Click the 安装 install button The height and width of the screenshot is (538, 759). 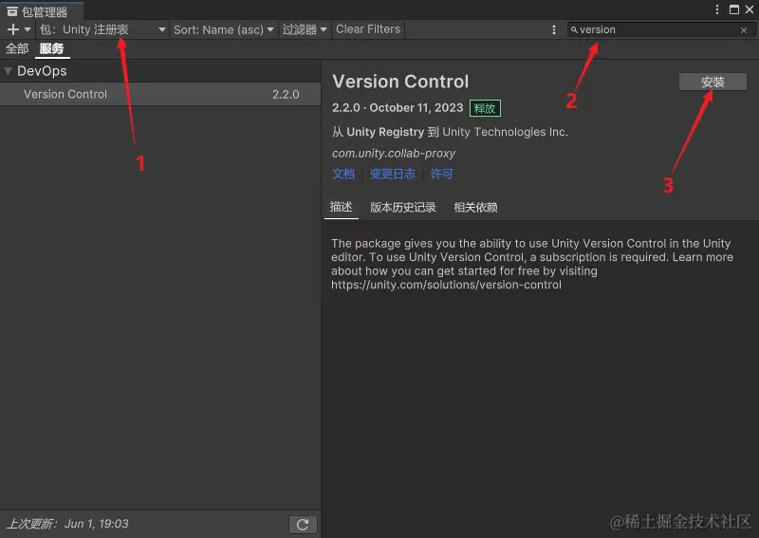(713, 82)
